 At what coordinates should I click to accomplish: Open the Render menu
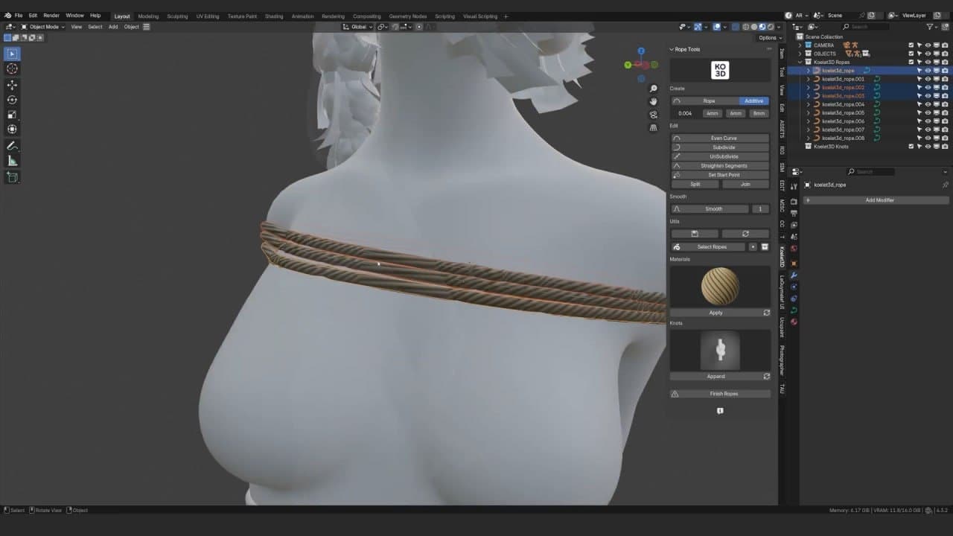[x=51, y=16]
